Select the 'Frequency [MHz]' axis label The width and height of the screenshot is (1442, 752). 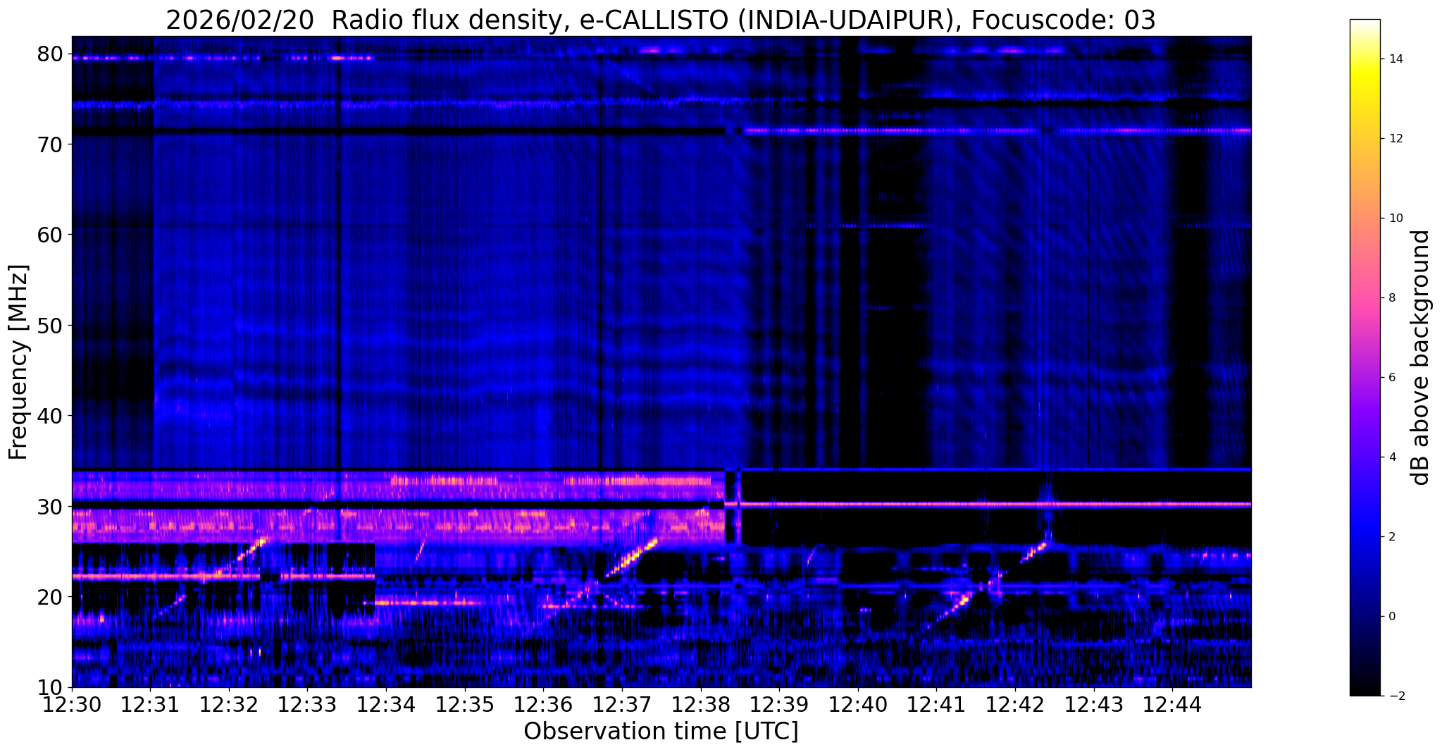19,362
